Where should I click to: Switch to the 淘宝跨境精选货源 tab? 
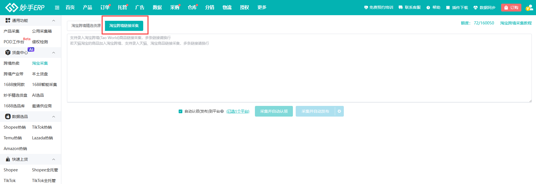86,26
